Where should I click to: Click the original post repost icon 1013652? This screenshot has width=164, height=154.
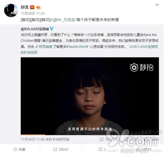(x=109, y=139)
